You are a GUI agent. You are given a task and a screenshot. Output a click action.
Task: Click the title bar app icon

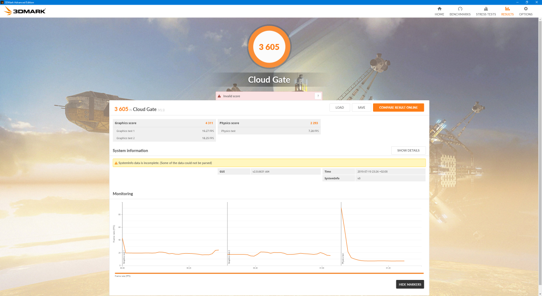pos(2,2)
